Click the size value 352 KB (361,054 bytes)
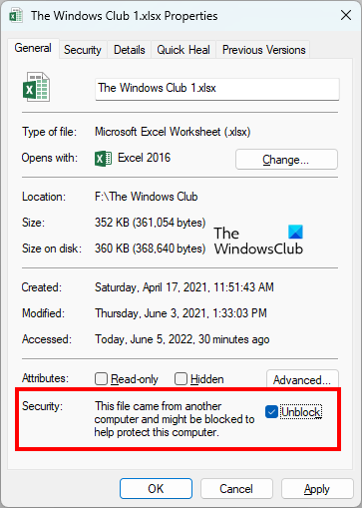The image size is (362, 508). click(151, 223)
